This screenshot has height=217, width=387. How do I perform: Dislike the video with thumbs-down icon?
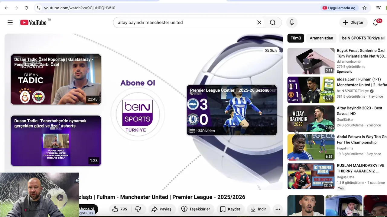138,209
